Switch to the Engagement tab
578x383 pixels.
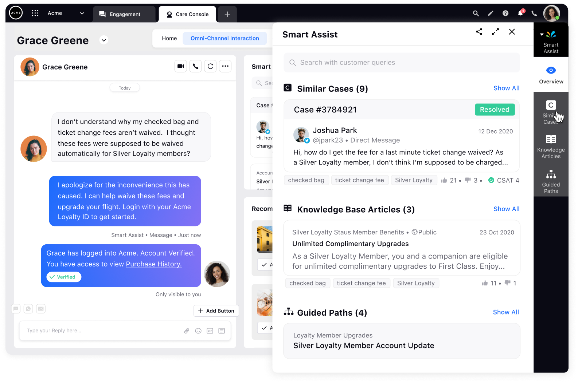pyautogui.click(x=124, y=14)
